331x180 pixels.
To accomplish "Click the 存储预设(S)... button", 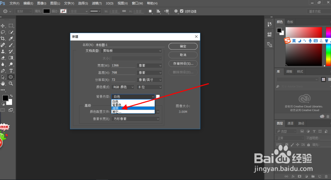I will [x=183, y=64].
